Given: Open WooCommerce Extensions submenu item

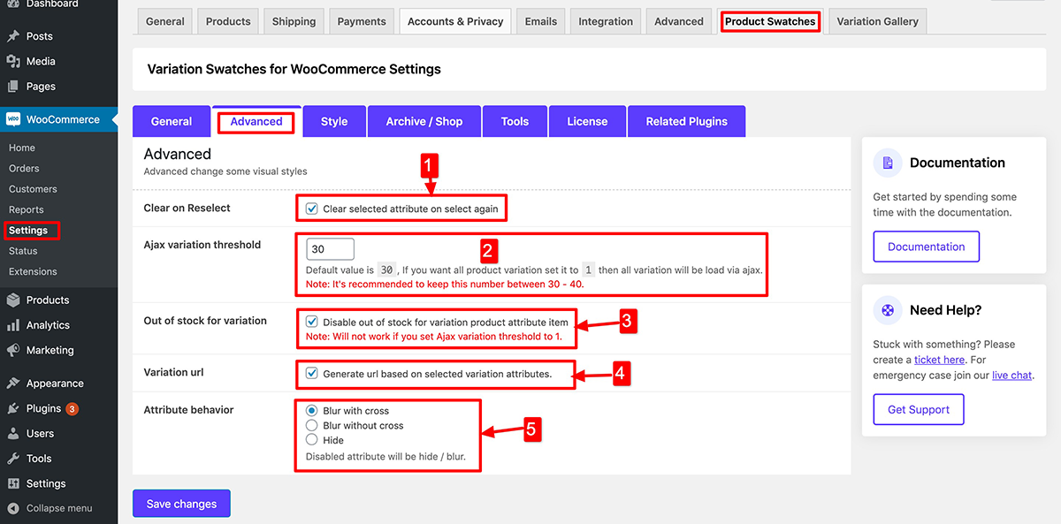Looking at the screenshot, I should (x=33, y=271).
